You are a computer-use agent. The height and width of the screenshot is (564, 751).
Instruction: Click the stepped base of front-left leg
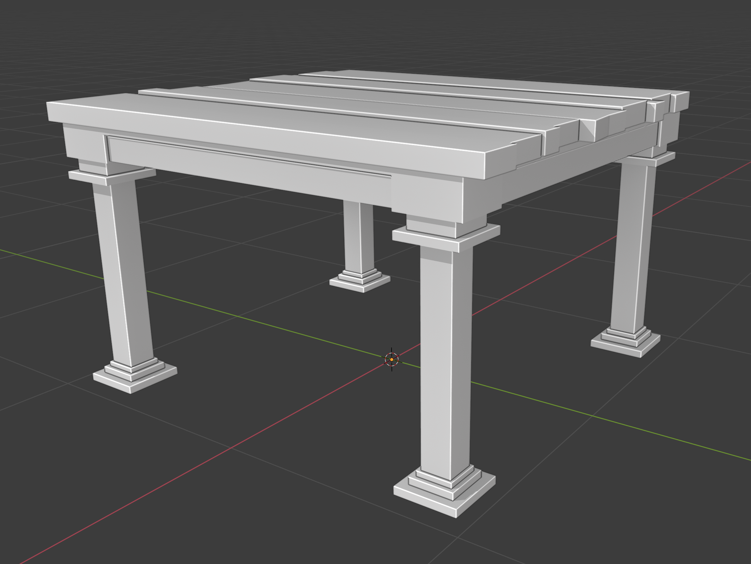pos(135,375)
